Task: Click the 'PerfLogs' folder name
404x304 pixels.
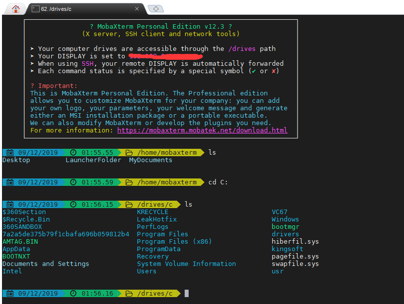Action: 152,227
